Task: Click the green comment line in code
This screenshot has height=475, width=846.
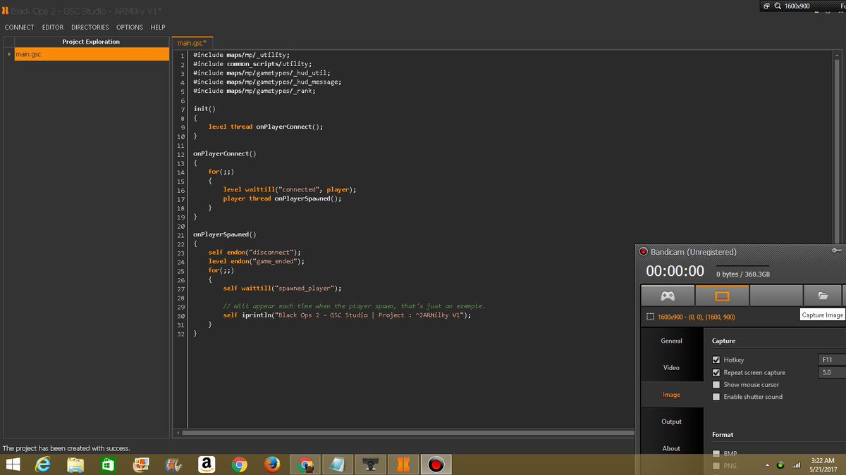Action: click(x=354, y=306)
